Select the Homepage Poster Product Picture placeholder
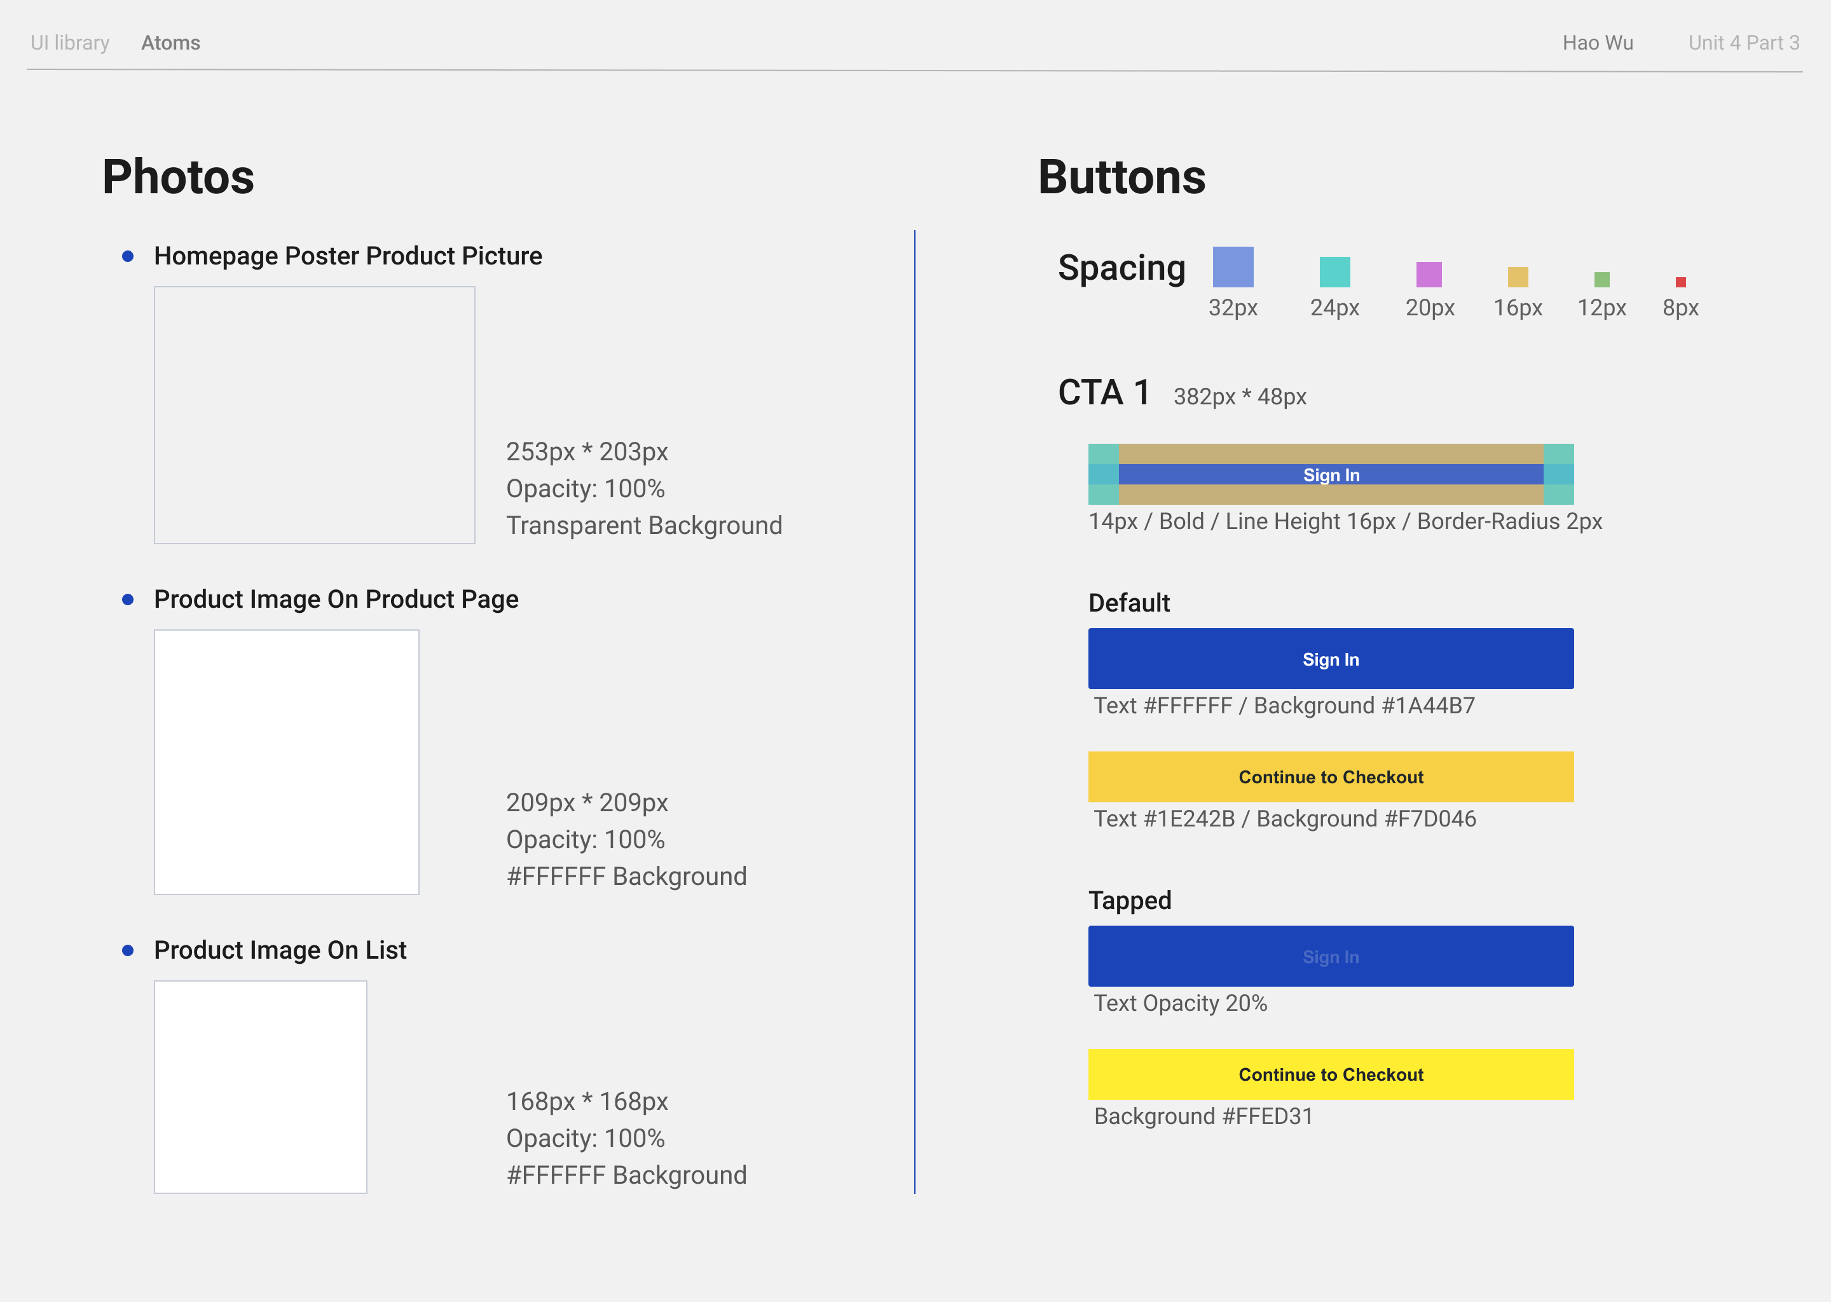Screen dimensions: 1831x1302 pyautogui.click(x=314, y=415)
